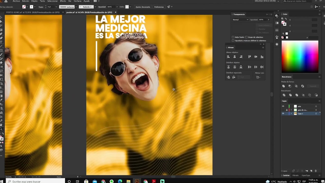Open MELISSA SPACE WORK workspace dropdown
The height and width of the screenshot is (183, 325).
(x=267, y=1)
